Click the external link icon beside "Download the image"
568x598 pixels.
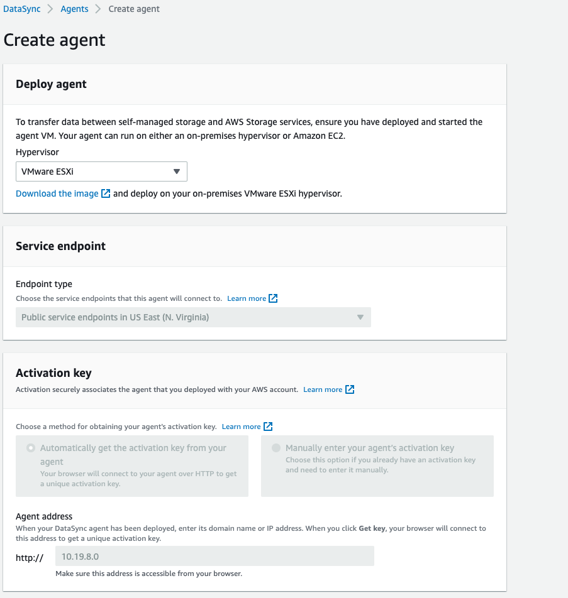pyautogui.click(x=106, y=193)
